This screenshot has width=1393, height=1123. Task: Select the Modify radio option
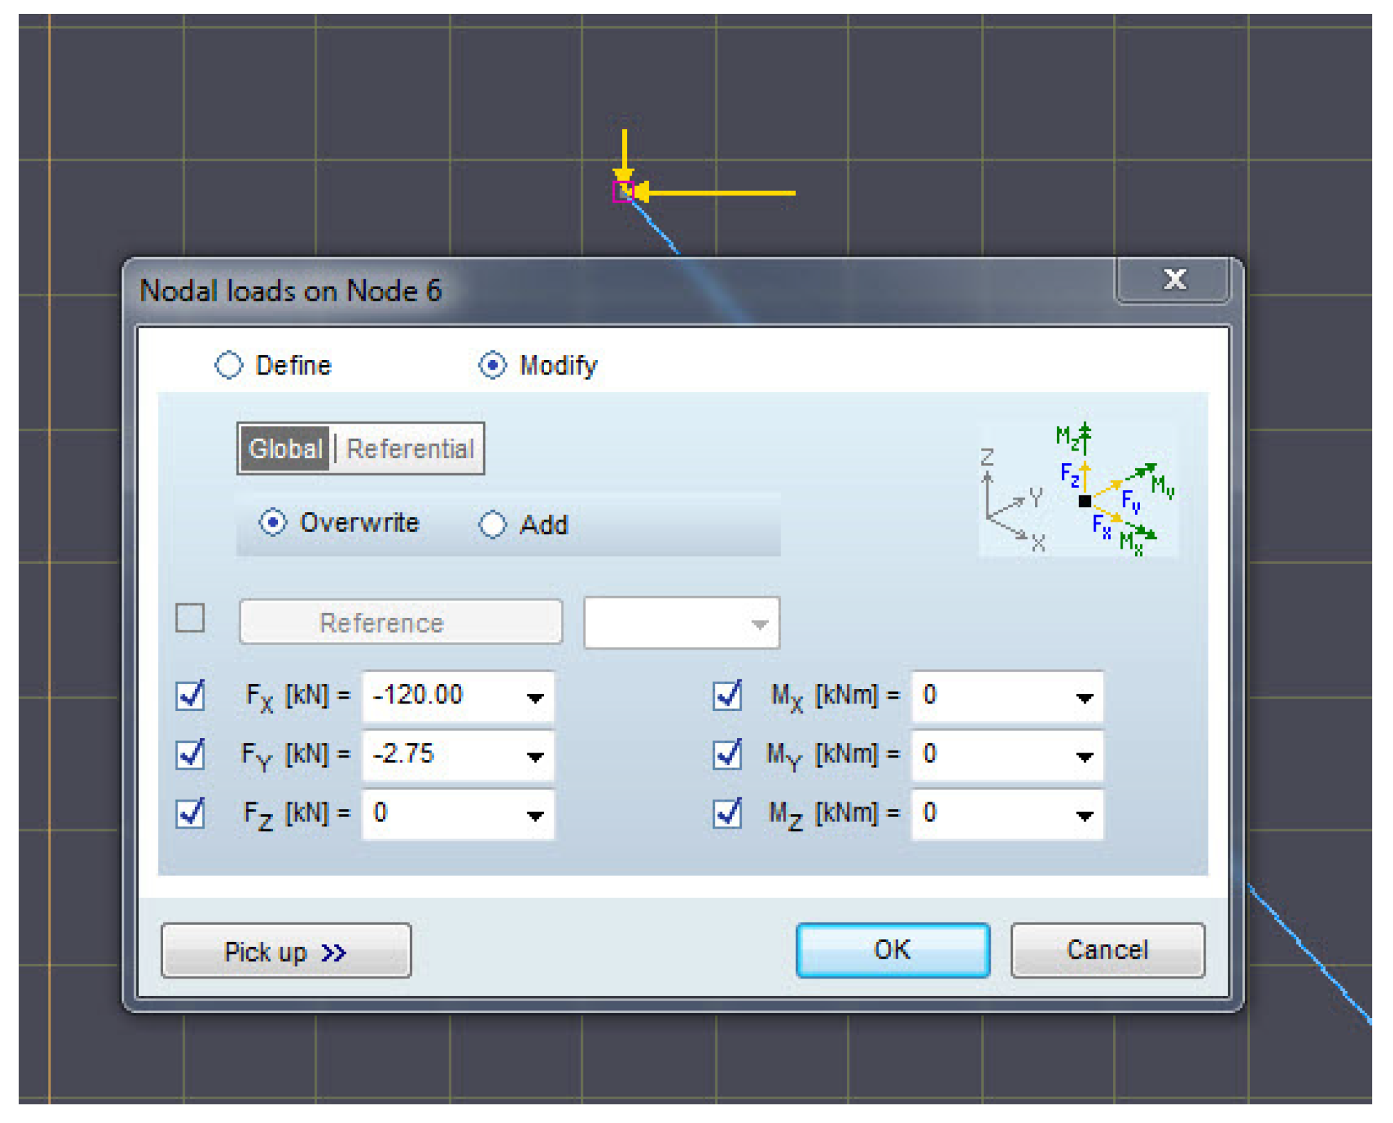492,366
